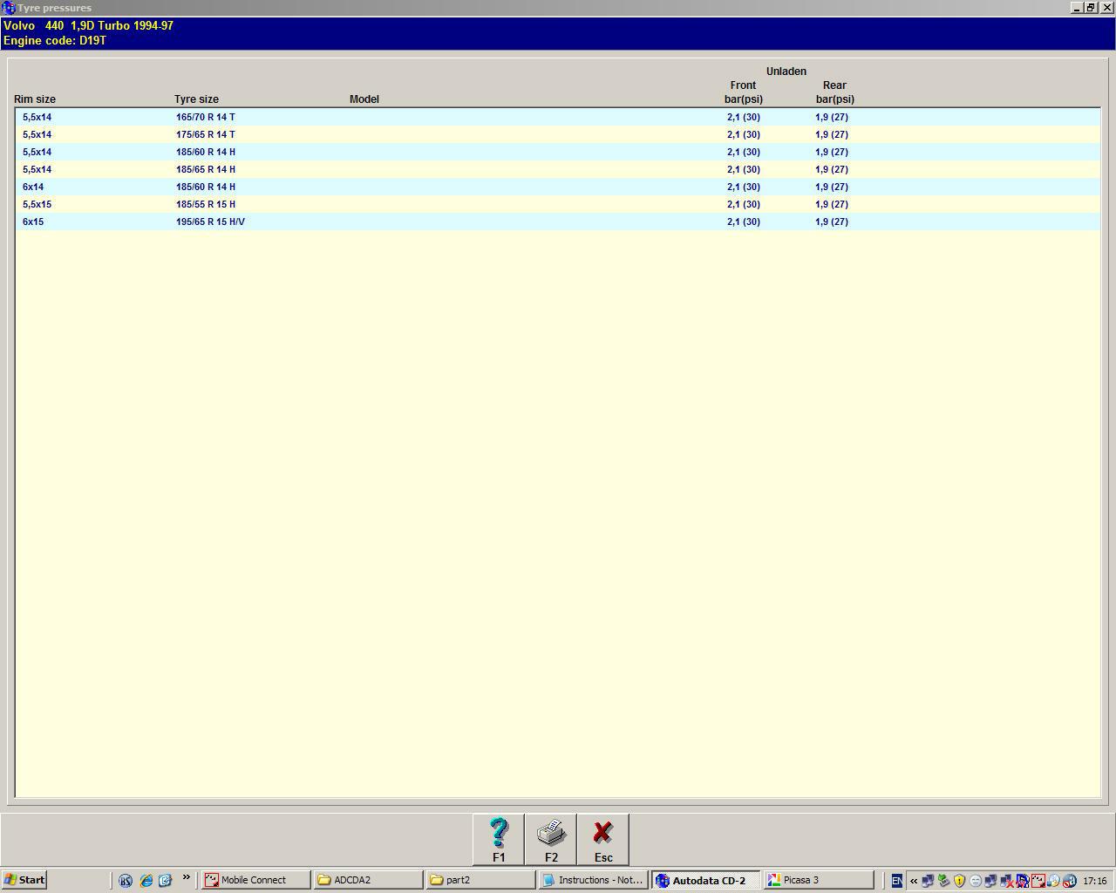Select the 175/65 R 14 T tyre row
This screenshot has width=1116, height=893.
(558, 134)
